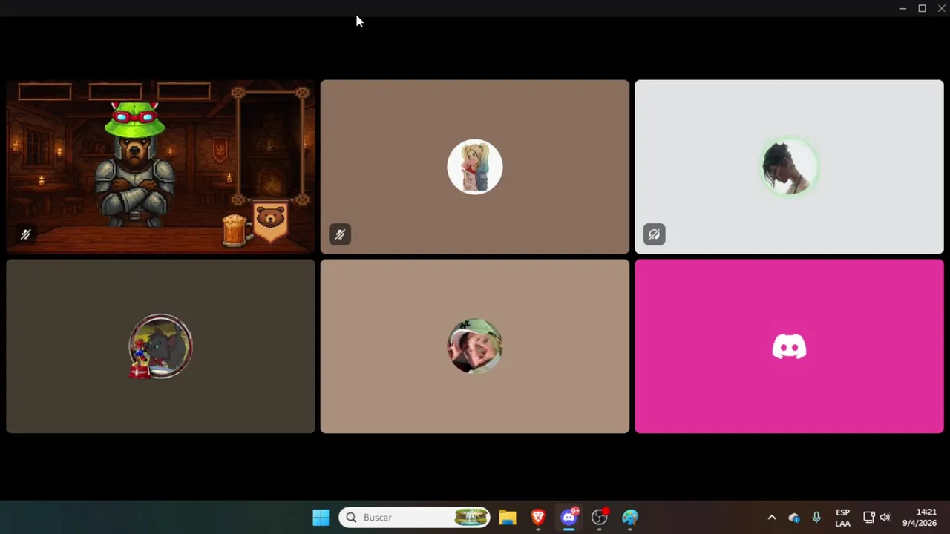Click muted mic icon on bear tile
This screenshot has width=950, height=534.
[x=25, y=234]
